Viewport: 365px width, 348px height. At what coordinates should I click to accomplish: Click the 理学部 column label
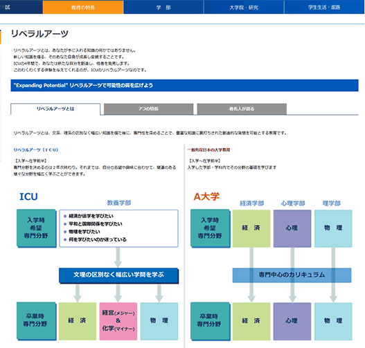click(x=332, y=203)
